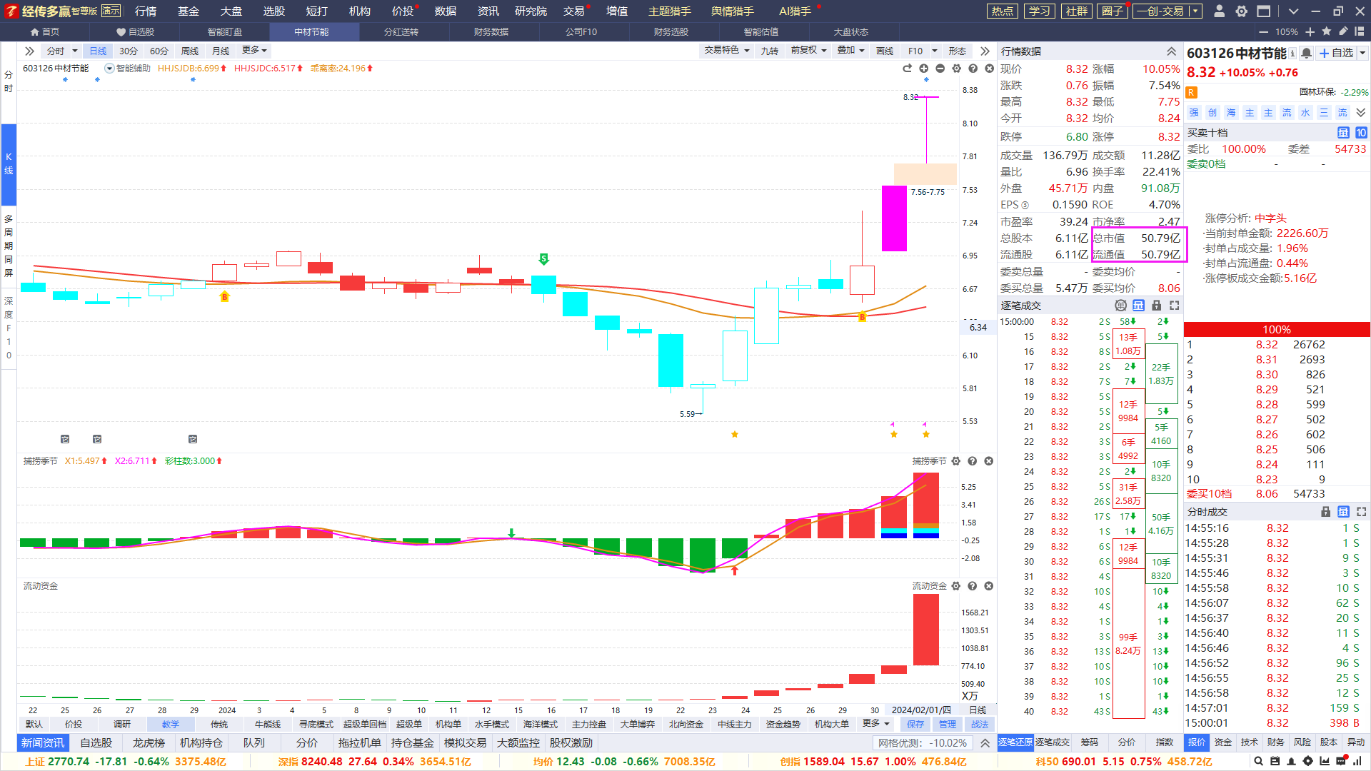Viewport: 1371px width, 771px height.
Task: Open 交易特色 dropdown
Action: click(727, 50)
